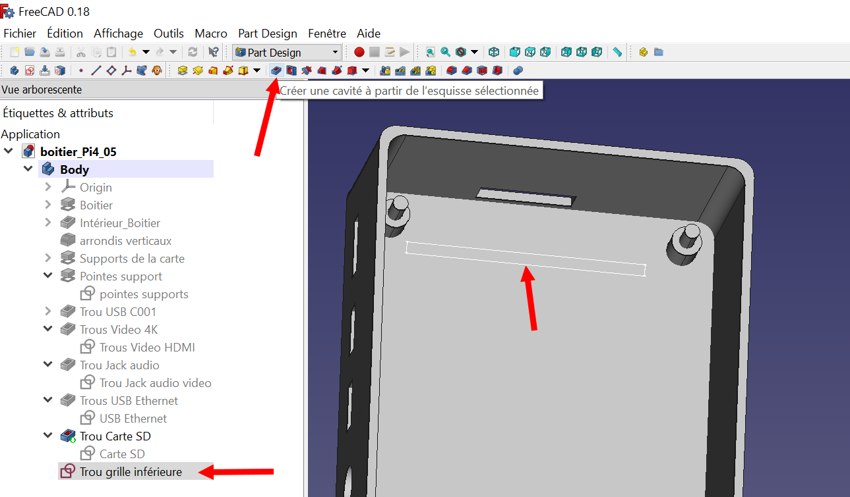Click the Boolean operation icon
850x497 pixels.
[518, 70]
